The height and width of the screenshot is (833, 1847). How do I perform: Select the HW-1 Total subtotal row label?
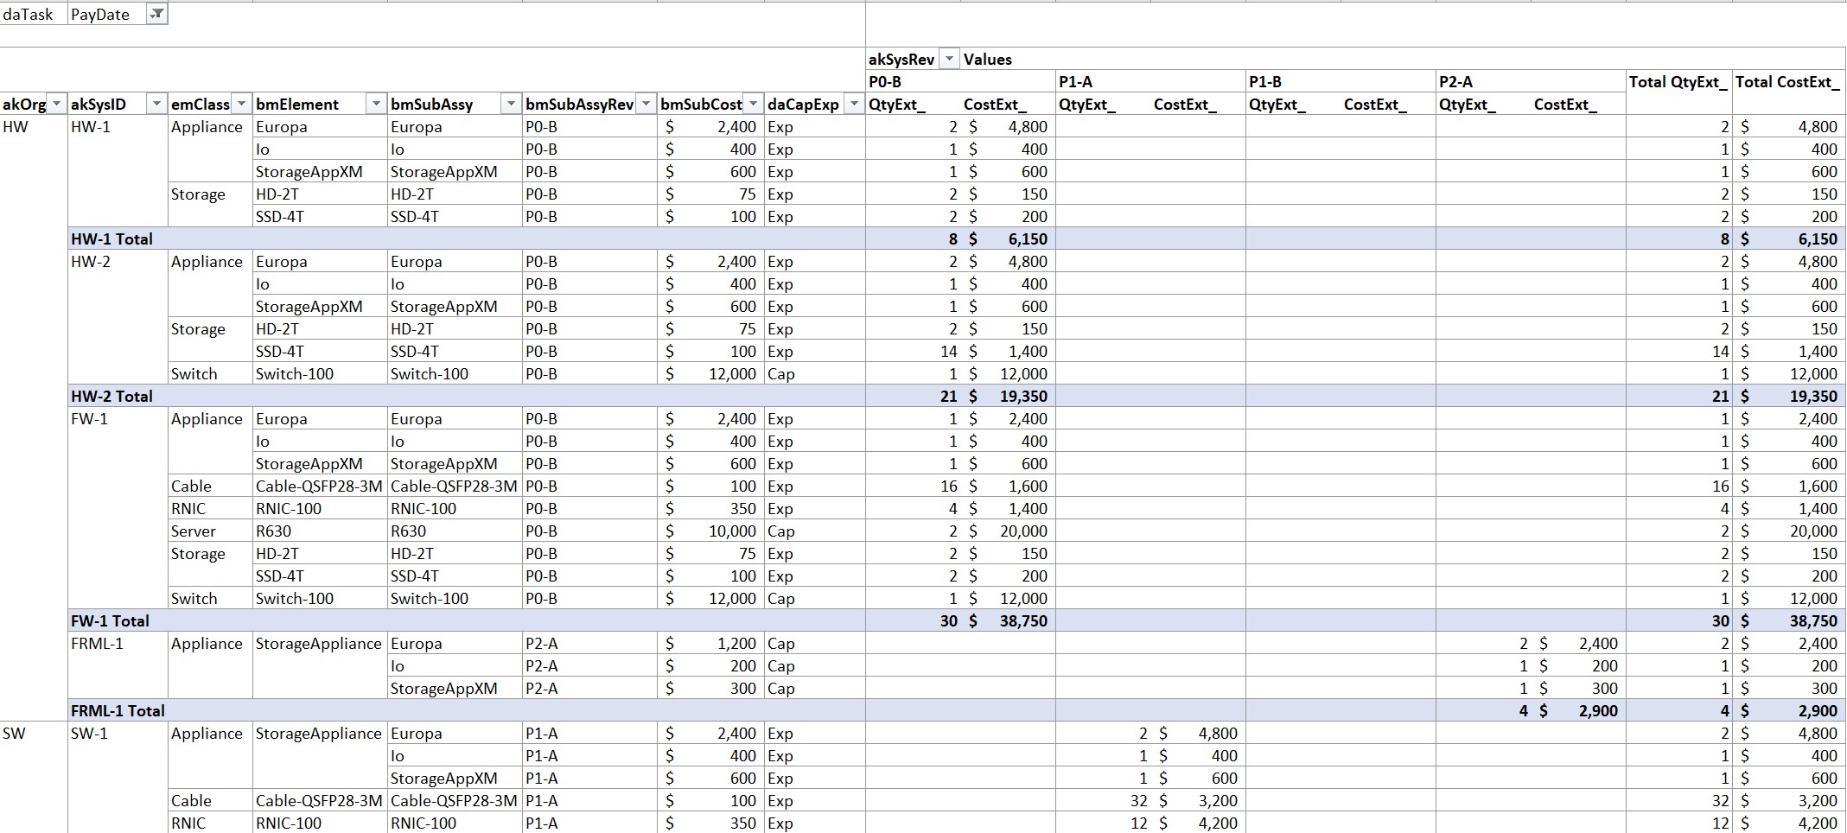click(111, 238)
